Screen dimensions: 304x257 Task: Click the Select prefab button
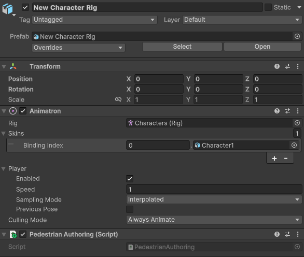click(x=182, y=47)
